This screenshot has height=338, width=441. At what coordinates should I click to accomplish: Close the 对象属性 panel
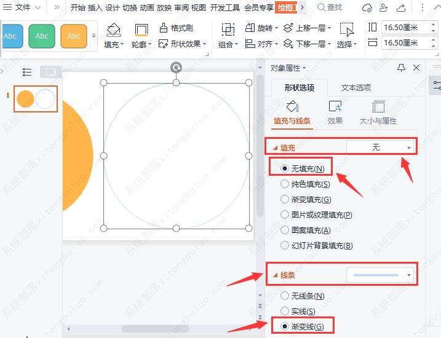coord(416,68)
